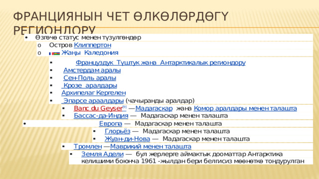The image size is (319, 179).
Task: Click the Эпарсе араалдары link
Action: 93,100
